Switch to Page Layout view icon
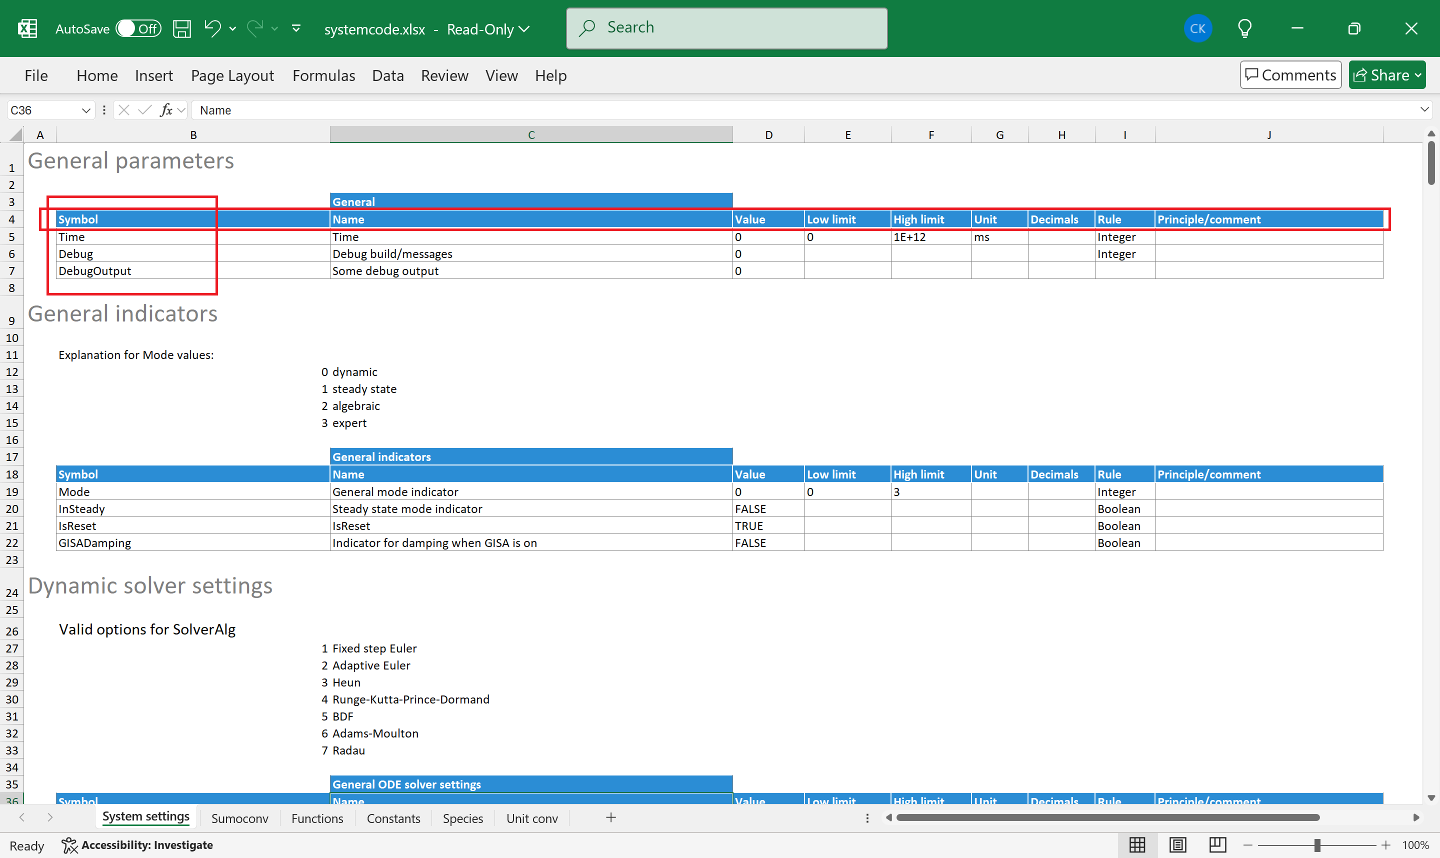The width and height of the screenshot is (1440, 858). coord(1177,844)
